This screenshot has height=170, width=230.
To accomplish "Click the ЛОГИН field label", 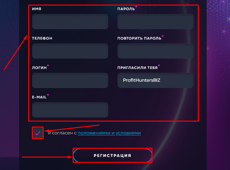I will [39, 68].
